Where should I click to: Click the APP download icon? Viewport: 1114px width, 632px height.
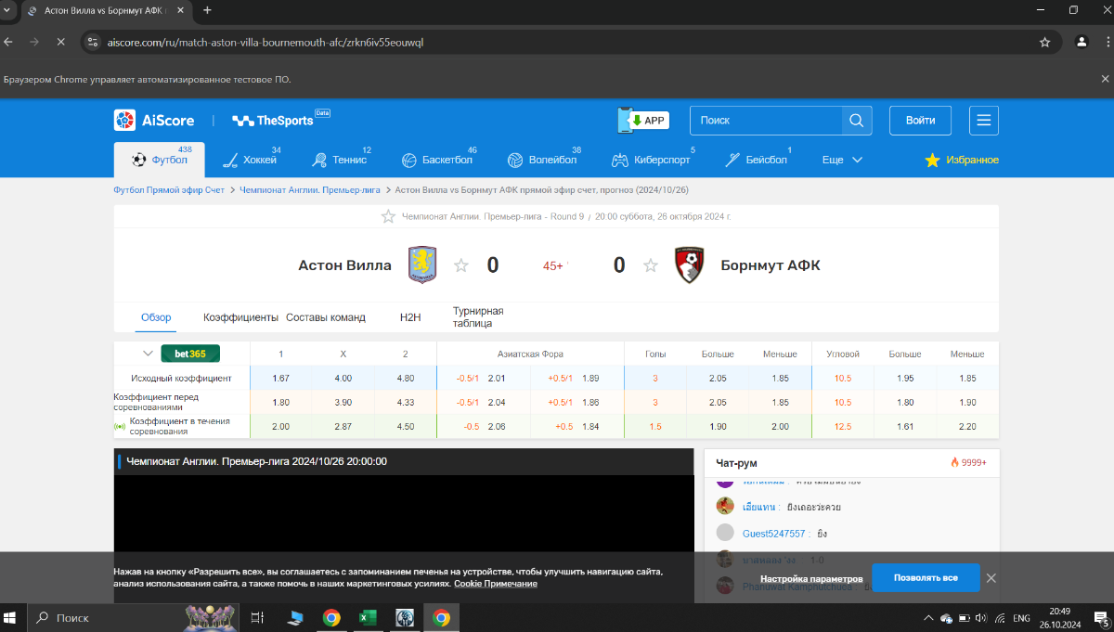[x=643, y=121]
